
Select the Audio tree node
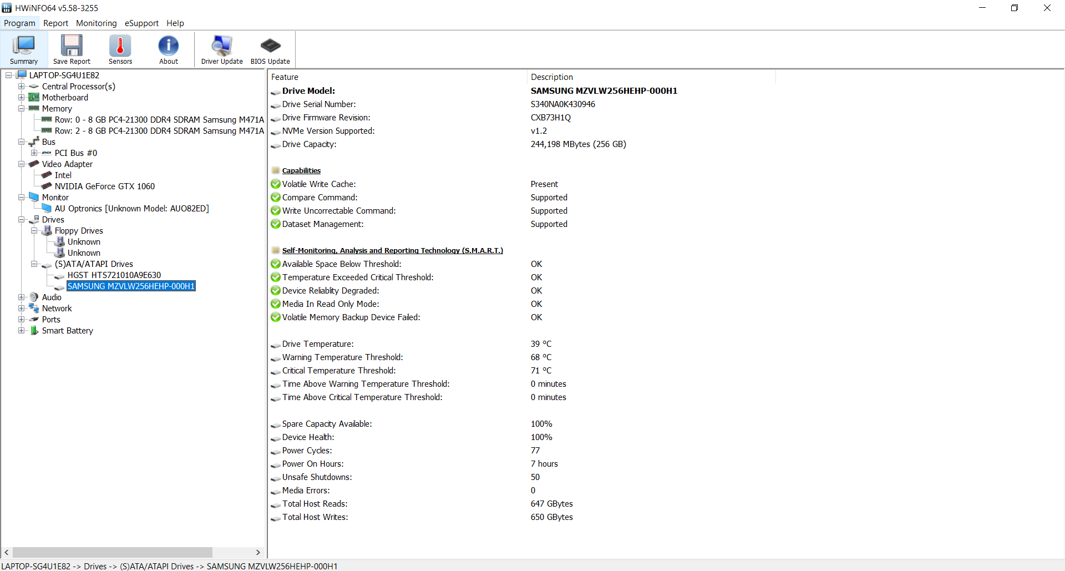[52, 297]
